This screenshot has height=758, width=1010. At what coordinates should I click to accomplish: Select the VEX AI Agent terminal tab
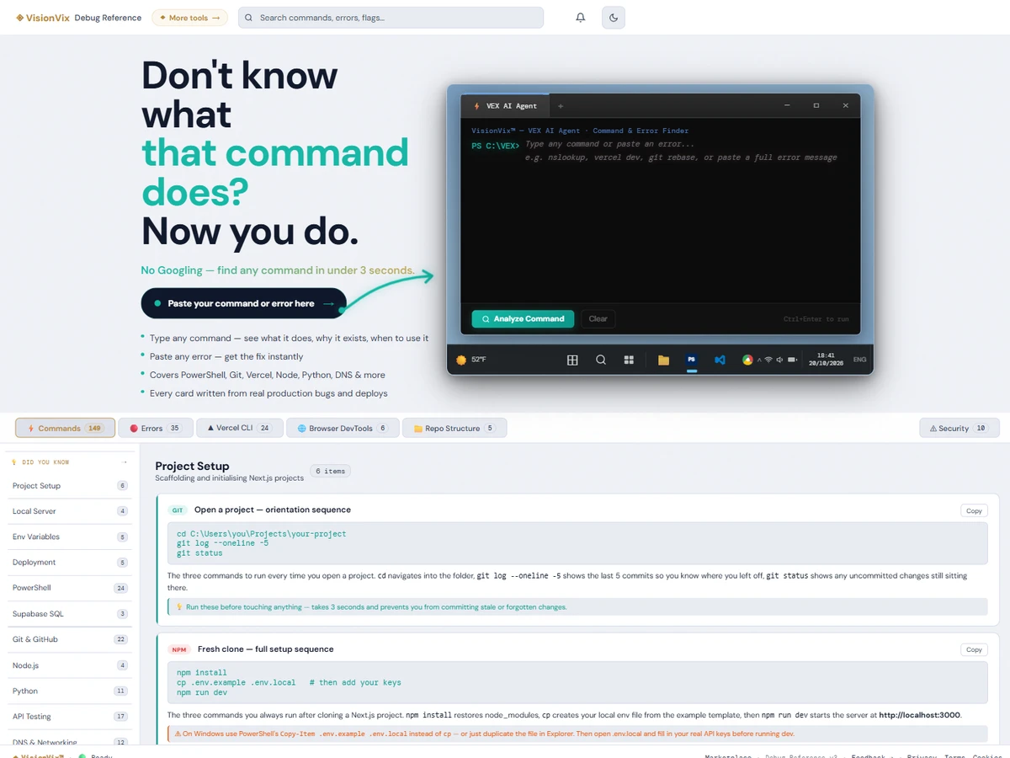pos(505,106)
